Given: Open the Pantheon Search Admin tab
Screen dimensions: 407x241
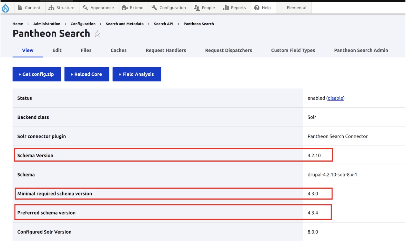Looking at the screenshot, I should tap(361, 50).
